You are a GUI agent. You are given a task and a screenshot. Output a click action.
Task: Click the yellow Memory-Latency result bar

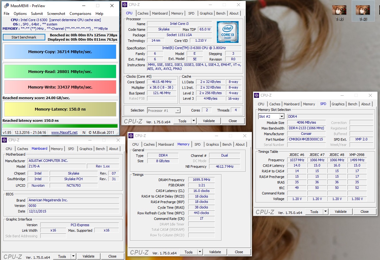tap(60, 109)
